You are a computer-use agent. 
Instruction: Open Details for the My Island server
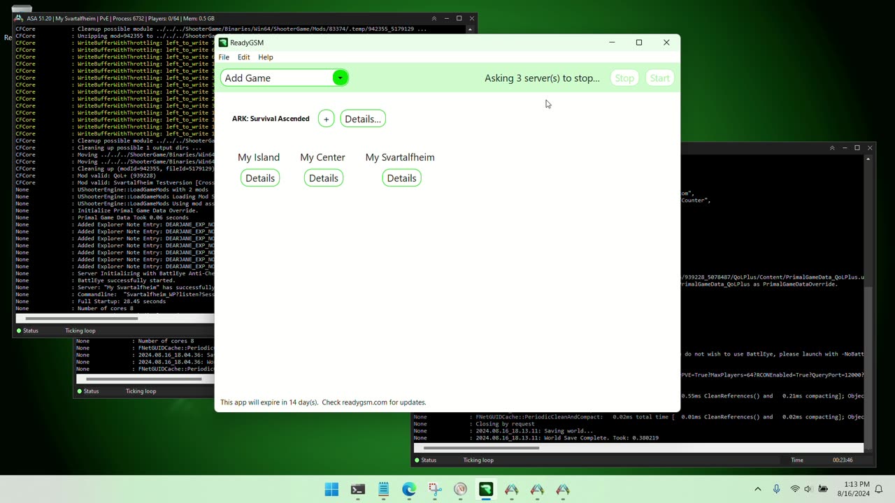[260, 178]
